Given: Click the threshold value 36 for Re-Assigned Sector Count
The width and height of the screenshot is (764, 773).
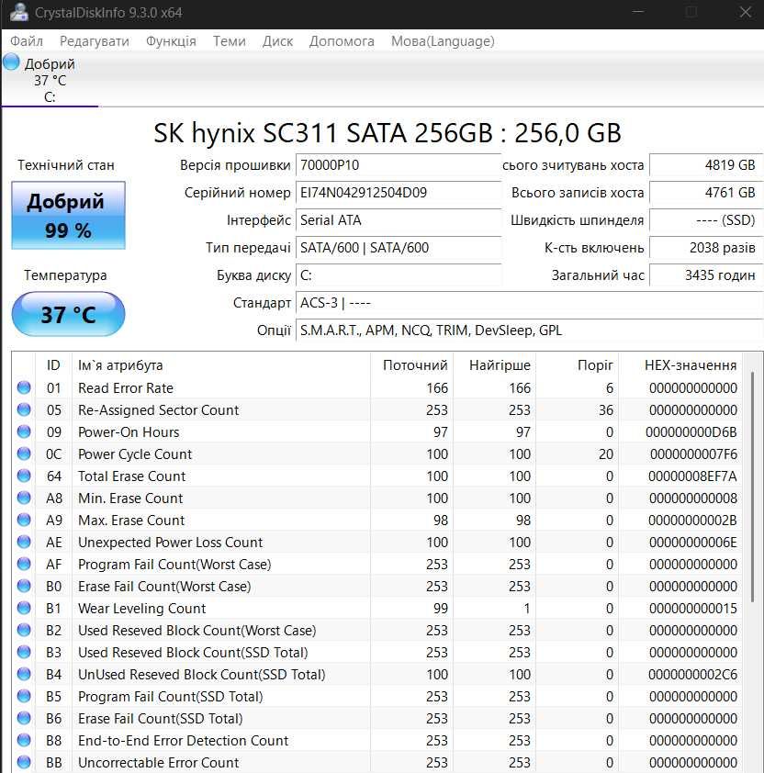Looking at the screenshot, I should pos(606,410).
